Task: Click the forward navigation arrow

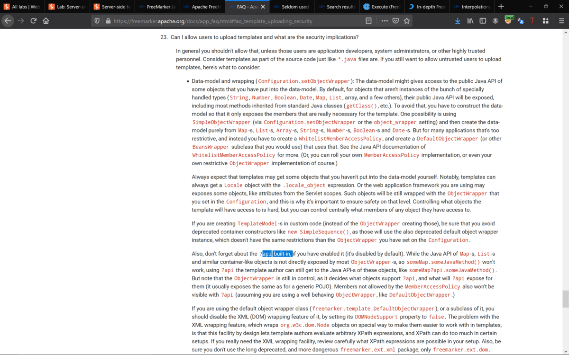Action: coord(20,21)
